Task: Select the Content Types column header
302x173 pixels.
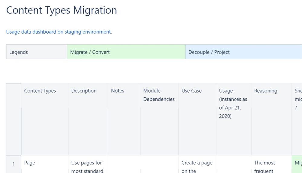Action: (x=45, y=119)
